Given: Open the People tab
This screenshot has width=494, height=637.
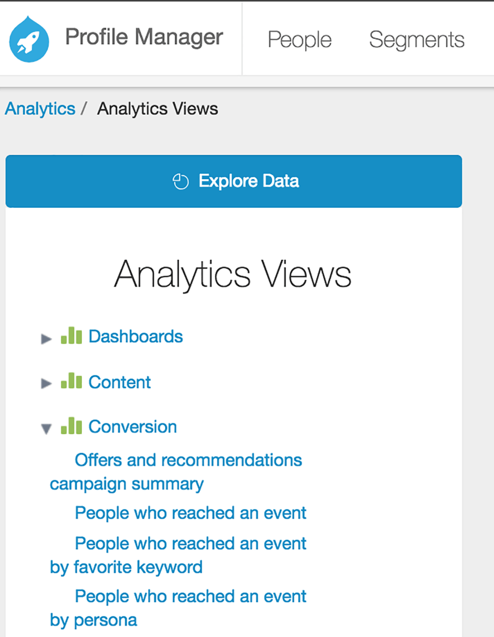Looking at the screenshot, I should pyautogui.click(x=300, y=40).
